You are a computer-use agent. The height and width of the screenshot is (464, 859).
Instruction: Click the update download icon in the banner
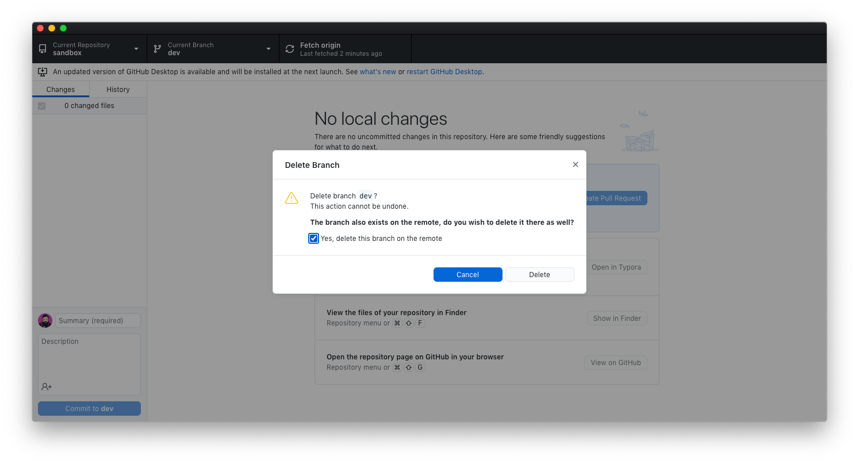point(43,71)
